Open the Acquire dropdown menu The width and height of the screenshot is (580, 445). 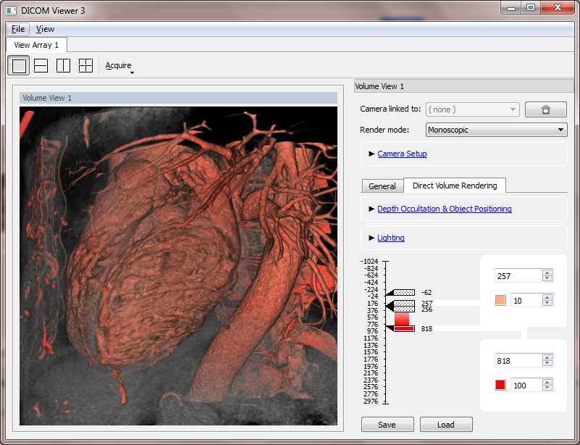click(119, 66)
